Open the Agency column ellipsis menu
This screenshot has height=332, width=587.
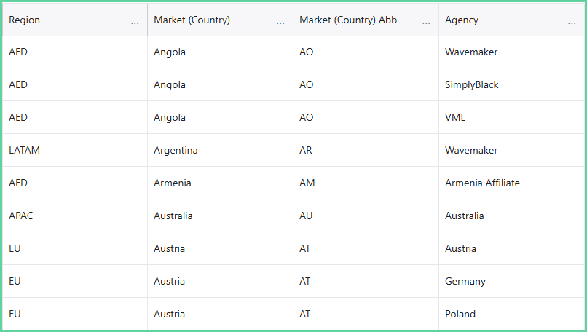(572, 23)
